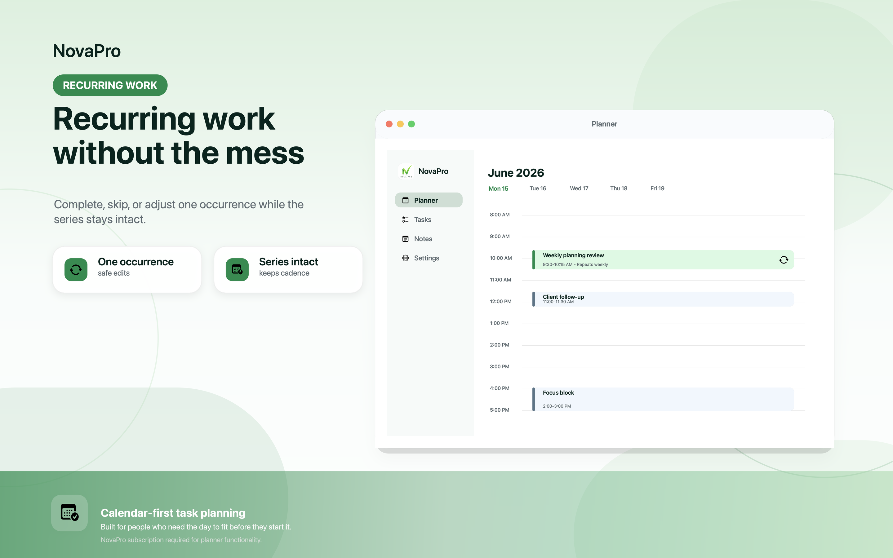Image resolution: width=893 pixels, height=558 pixels.
Task: Click the 8:00 AM time label
Action: [x=500, y=215]
